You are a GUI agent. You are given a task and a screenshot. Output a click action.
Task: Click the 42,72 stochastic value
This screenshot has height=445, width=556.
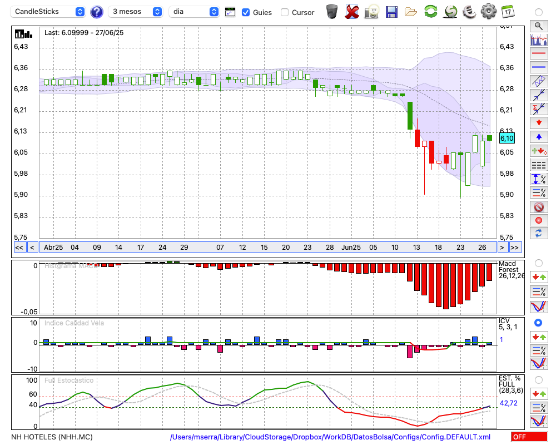tap(509, 403)
